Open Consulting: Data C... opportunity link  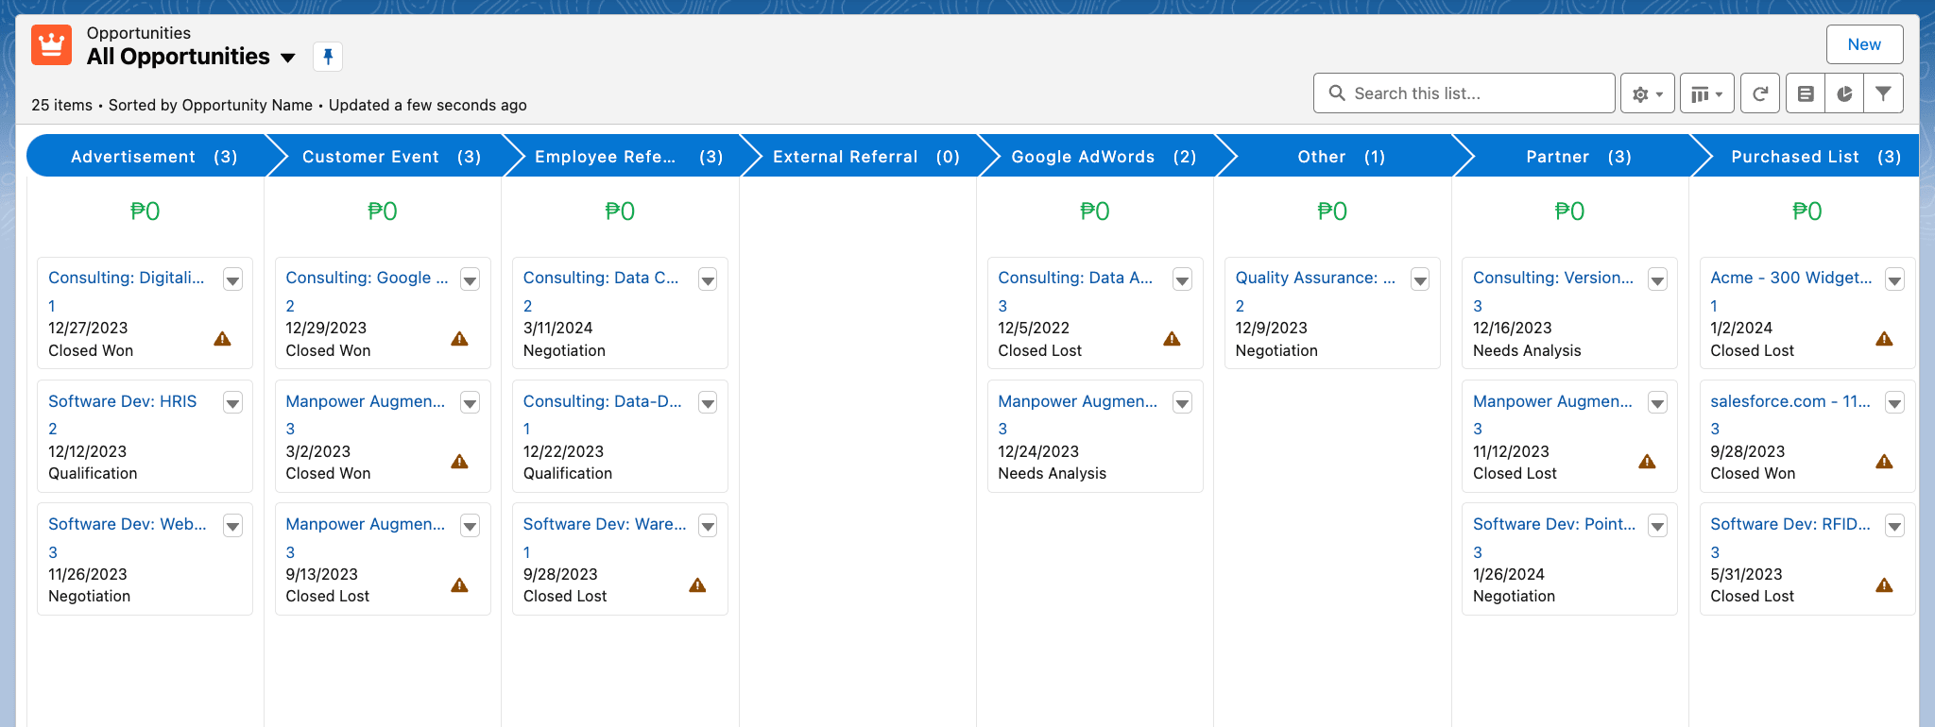click(601, 278)
